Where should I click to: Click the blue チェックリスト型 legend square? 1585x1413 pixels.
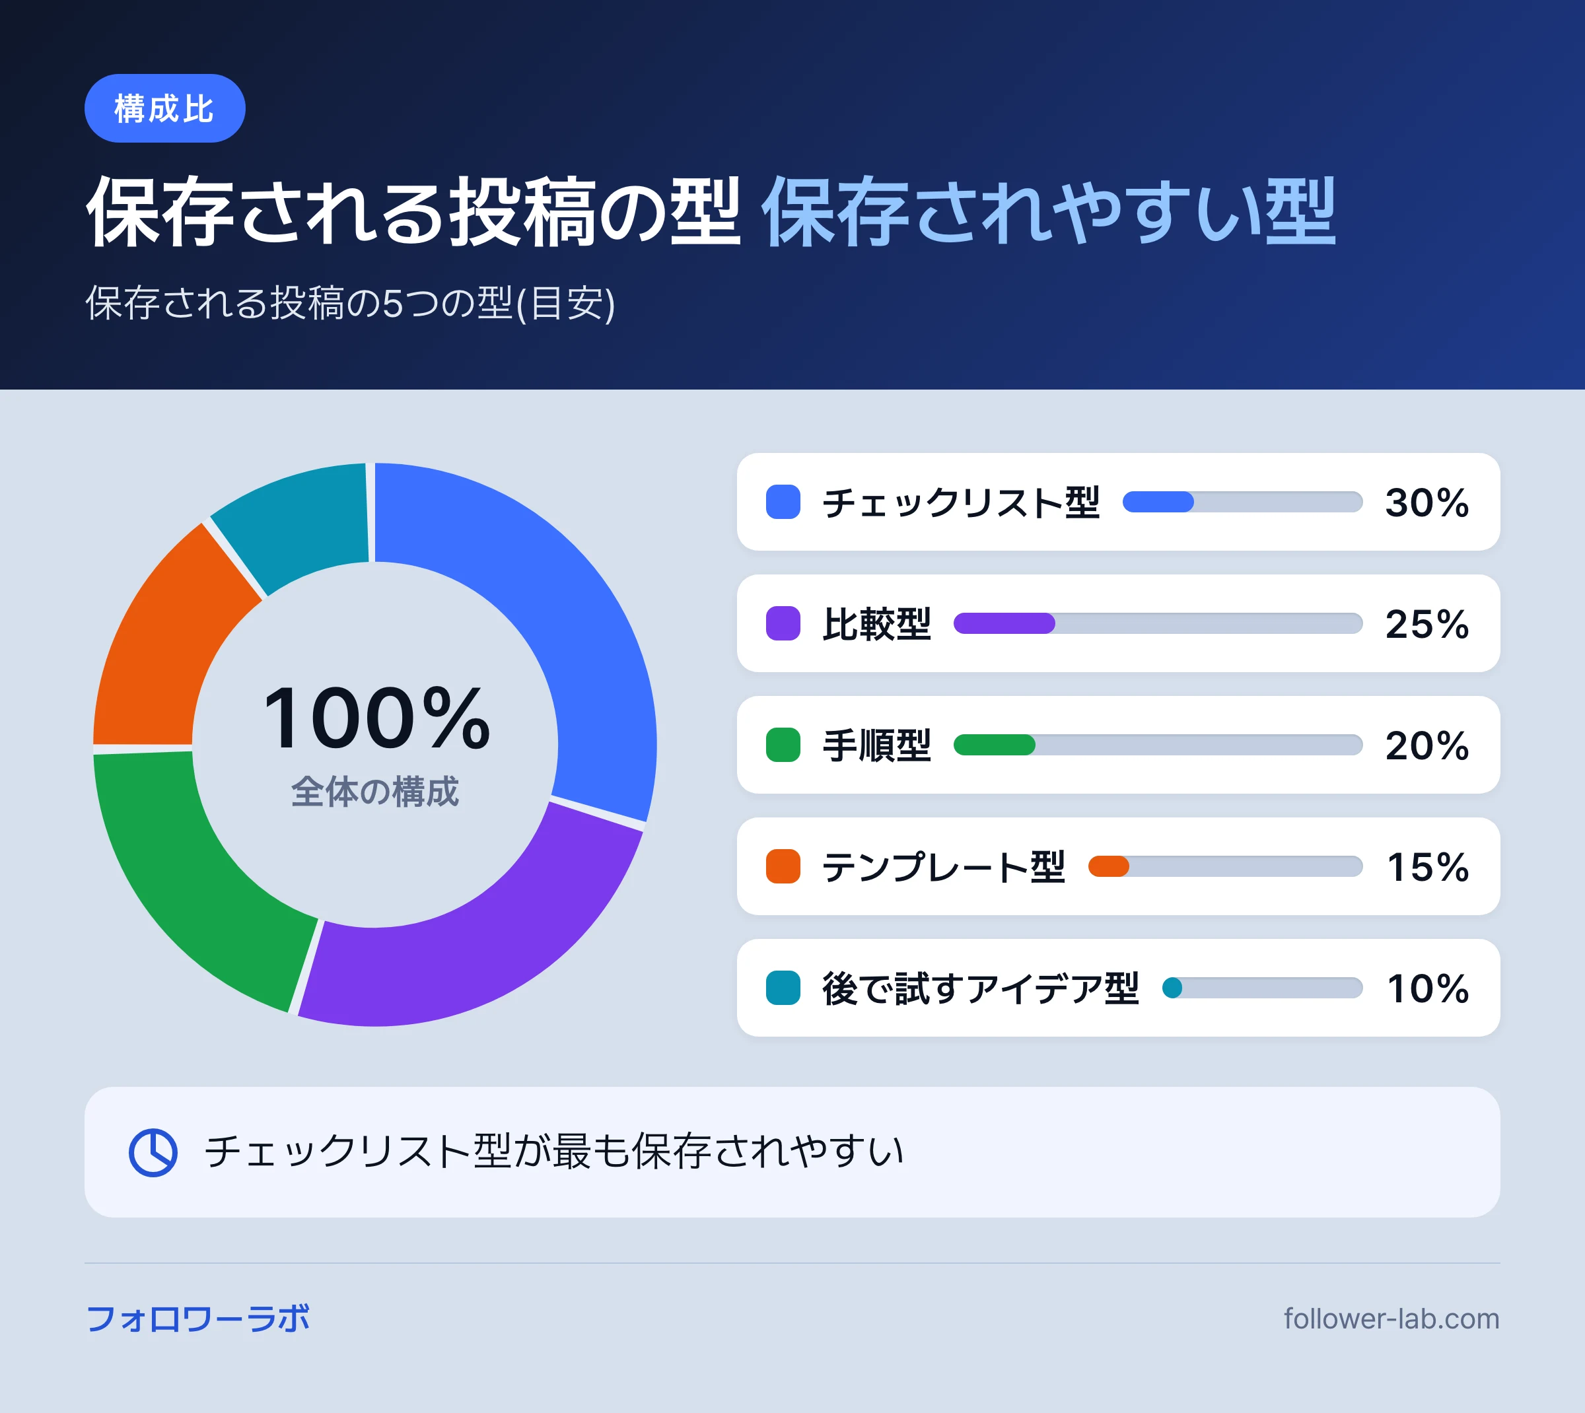(783, 502)
